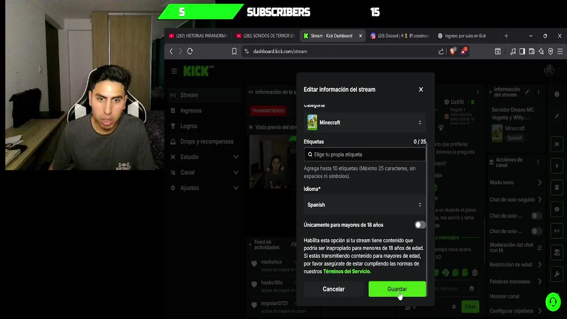
Task: Expand the Estudio sidebar section
Action: 205,157
